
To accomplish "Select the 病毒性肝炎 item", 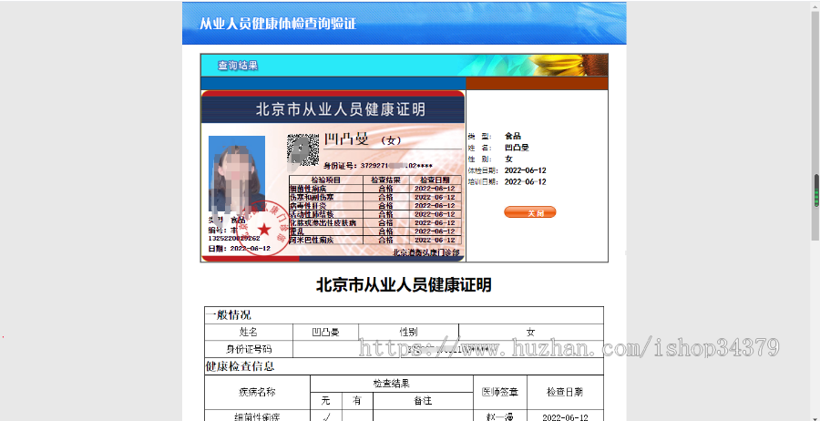I will click(308, 206).
